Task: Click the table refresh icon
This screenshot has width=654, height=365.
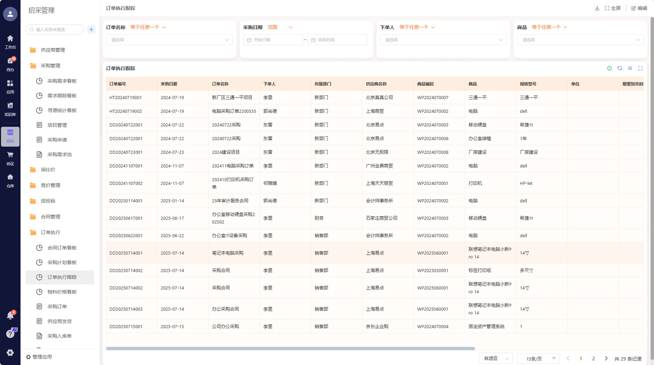Action: pyautogui.click(x=620, y=68)
